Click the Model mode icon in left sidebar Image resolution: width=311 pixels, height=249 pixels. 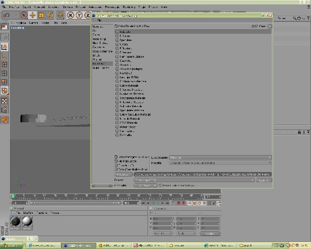coord(4,47)
